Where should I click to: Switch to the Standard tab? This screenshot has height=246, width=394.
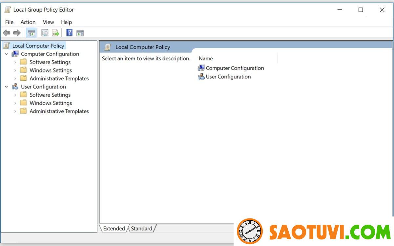click(141, 228)
